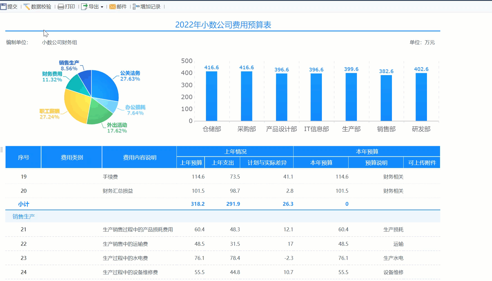Click the 销售生产 group row
492x281 pixels.
(24, 217)
